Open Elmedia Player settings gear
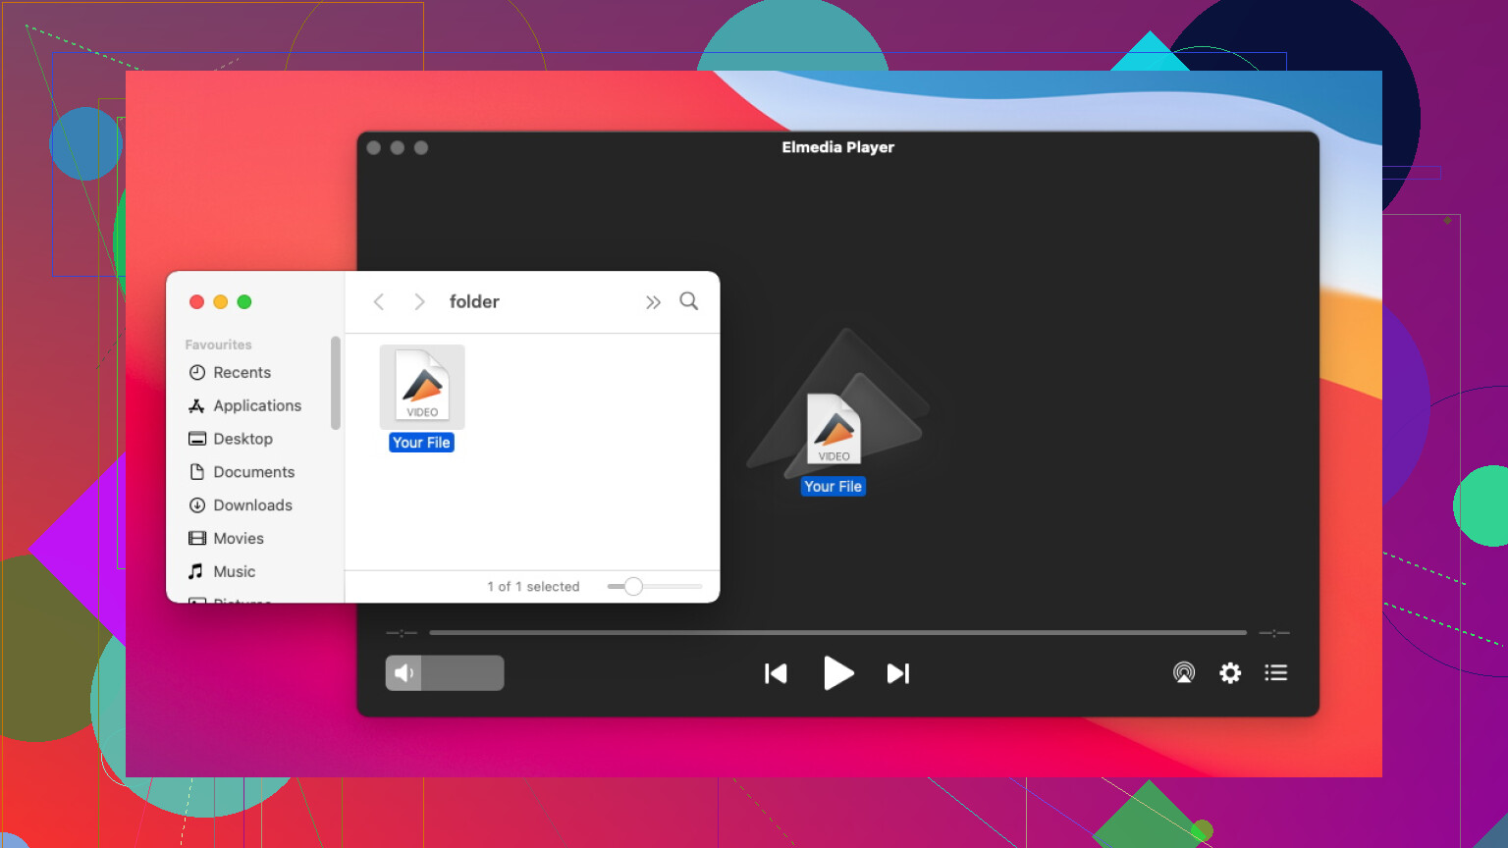This screenshot has width=1508, height=848. tap(1230, 672)
